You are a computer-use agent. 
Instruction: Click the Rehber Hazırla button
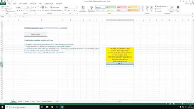36,34
